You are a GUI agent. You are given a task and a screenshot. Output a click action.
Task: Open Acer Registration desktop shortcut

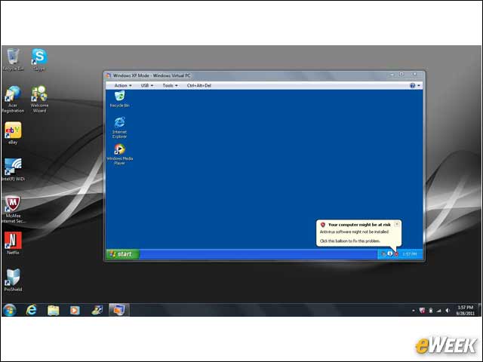13,100
